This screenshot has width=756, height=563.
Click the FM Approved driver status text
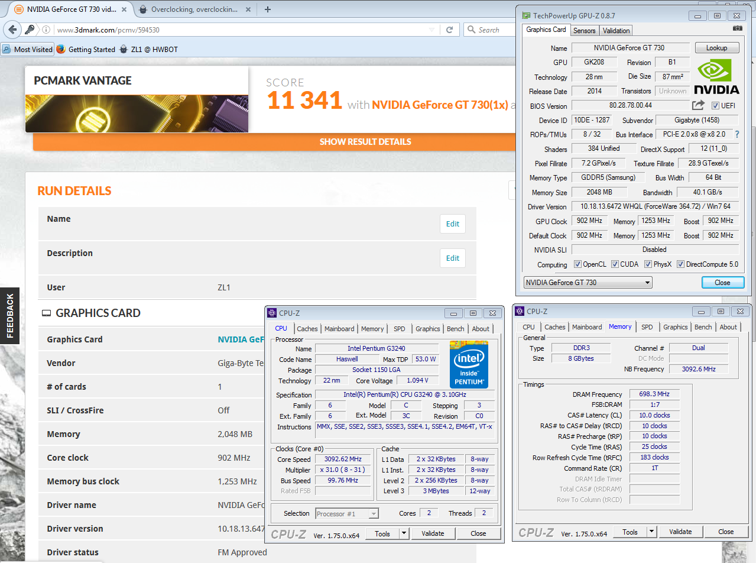click(x=242, y=552)
